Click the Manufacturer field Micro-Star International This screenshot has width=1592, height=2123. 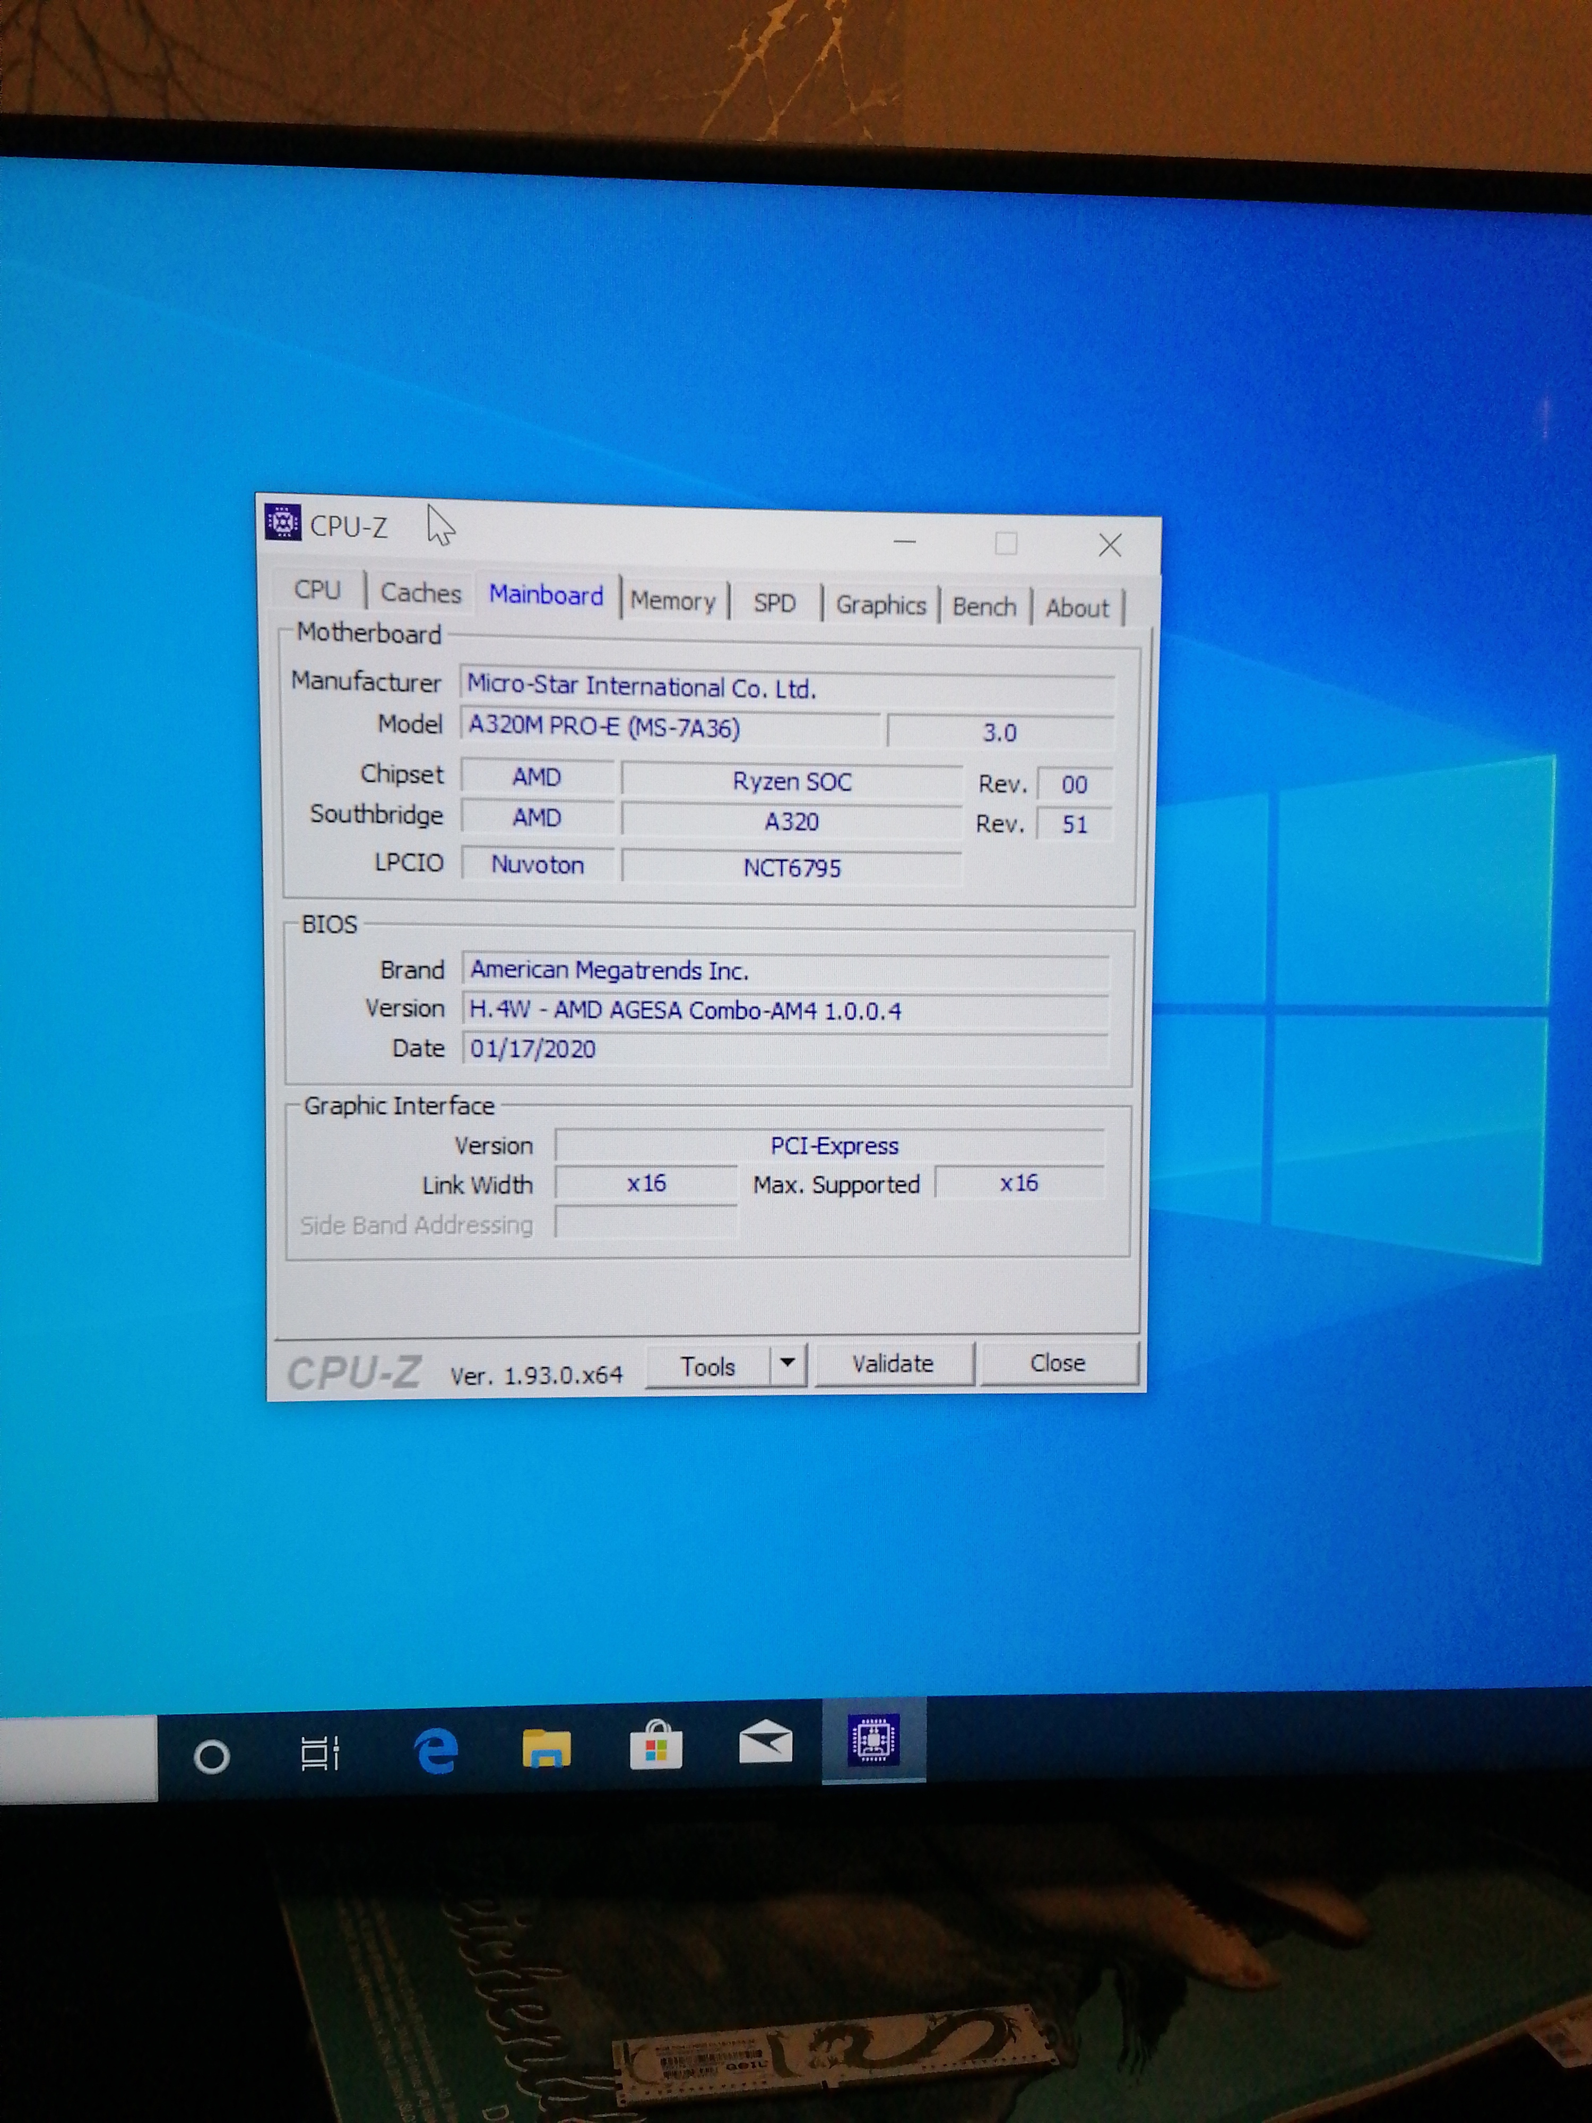coord(787,687)
